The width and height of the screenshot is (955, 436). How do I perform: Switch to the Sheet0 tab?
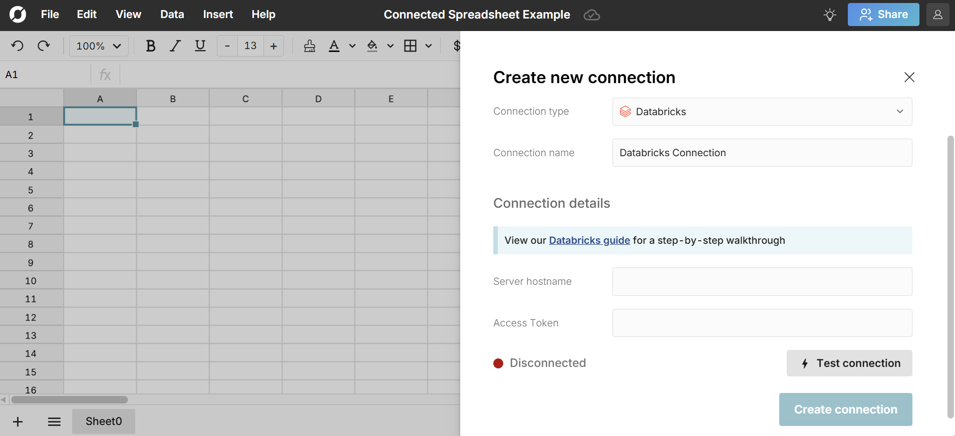104,421
